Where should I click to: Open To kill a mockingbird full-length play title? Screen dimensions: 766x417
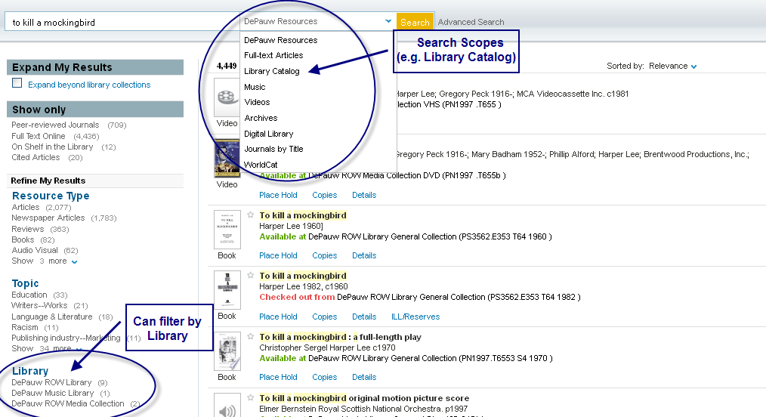[340, 337]
